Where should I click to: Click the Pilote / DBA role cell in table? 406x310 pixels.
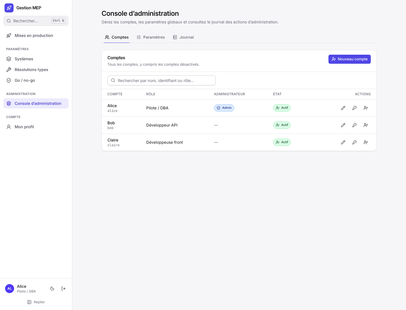pyautogui.click(x=157, y=108)
